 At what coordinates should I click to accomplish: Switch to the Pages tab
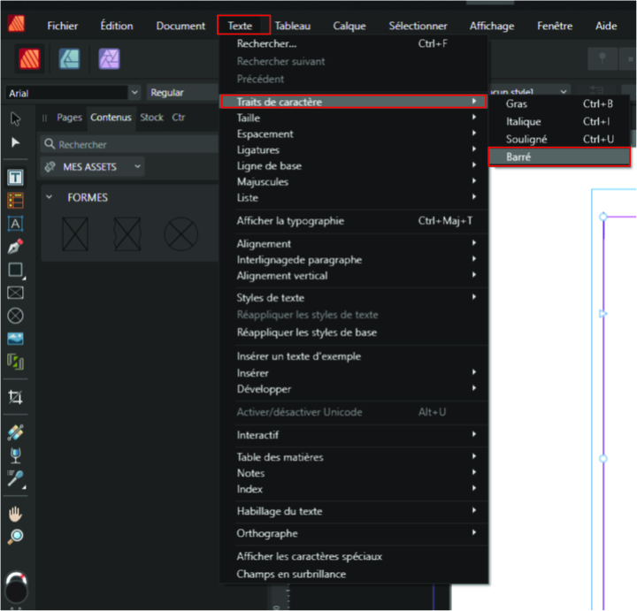pyautogui.click(x=70, y=118)
